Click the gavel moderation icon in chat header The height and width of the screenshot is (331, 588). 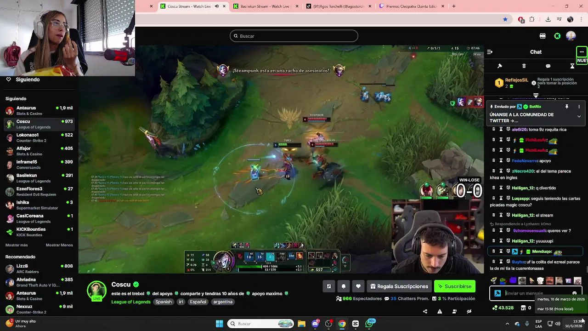pos(500,66)
